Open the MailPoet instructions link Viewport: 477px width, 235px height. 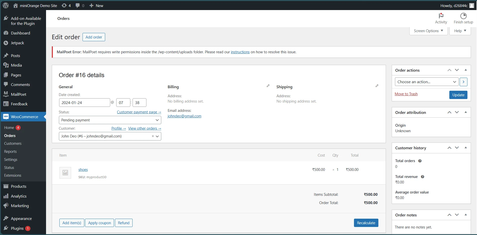tap(240, 52)
